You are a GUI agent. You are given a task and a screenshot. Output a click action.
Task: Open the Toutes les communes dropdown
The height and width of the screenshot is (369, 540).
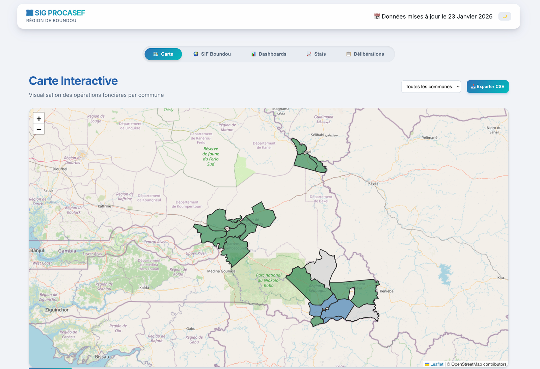pos(431,86)
